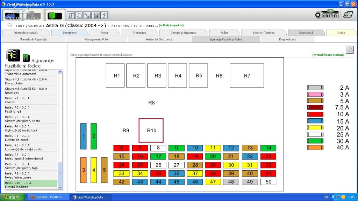Select Releu R7 Releu lumină intermitentă entry
Viewport: 358px width, 201px height.
pyautogui.click(x=31, y=157)
